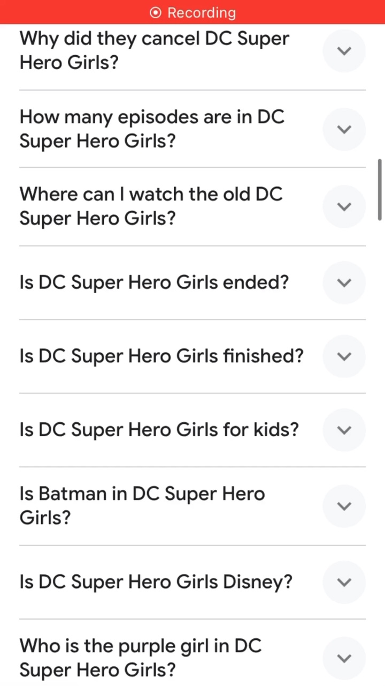
Task: Tap 'How many episodes are in DC' question text
Action: pyautogui.click(x=152, y=129)
